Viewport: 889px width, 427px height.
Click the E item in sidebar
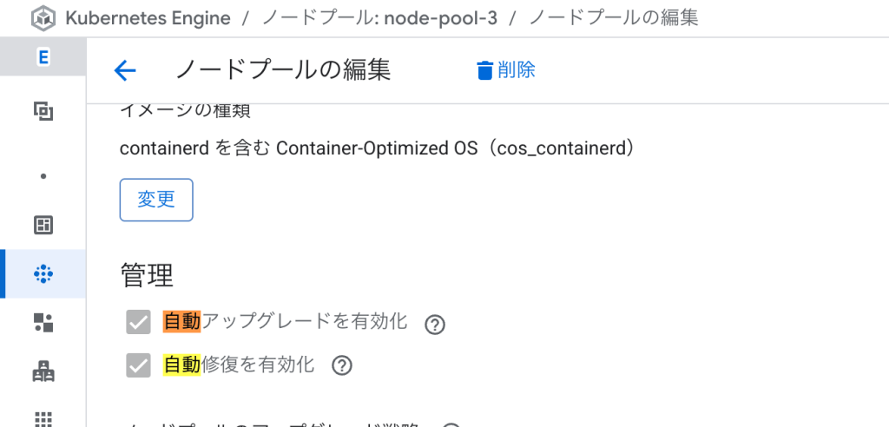43,56
